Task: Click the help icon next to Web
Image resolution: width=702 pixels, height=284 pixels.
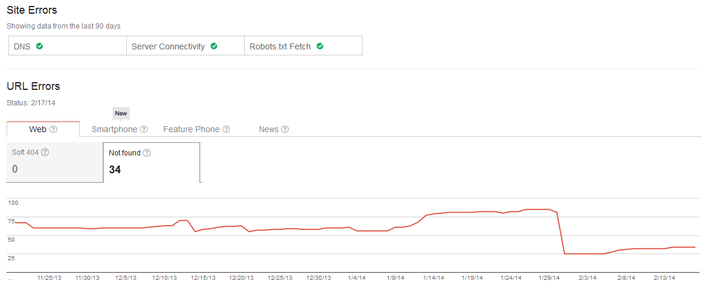Action: pyautogui.click(x=54, y=129)
